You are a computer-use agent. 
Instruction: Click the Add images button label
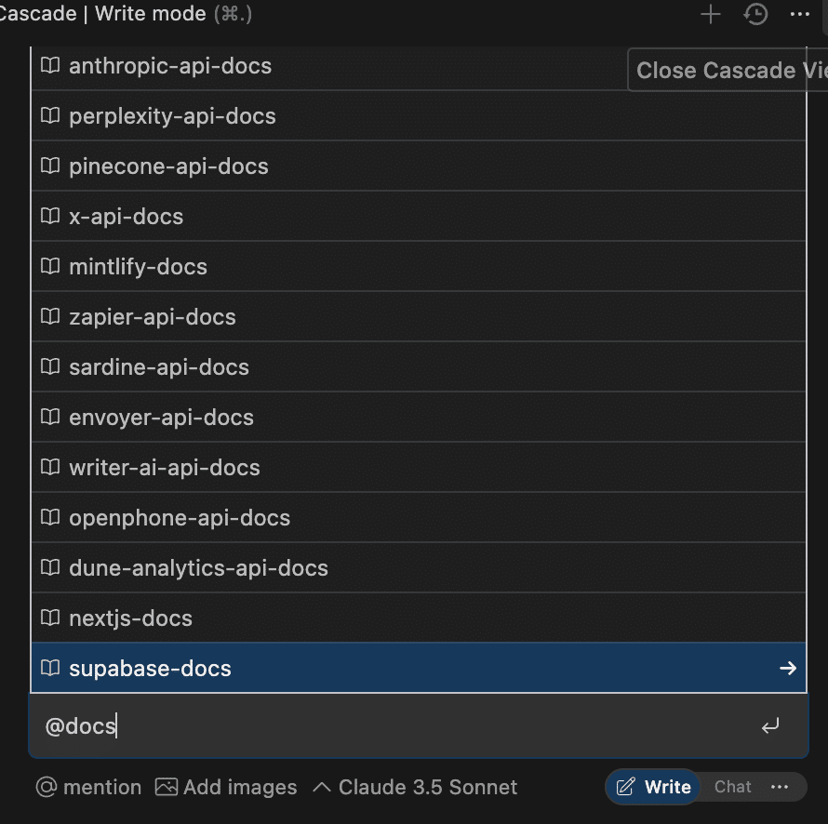click(x=240, y=787)
